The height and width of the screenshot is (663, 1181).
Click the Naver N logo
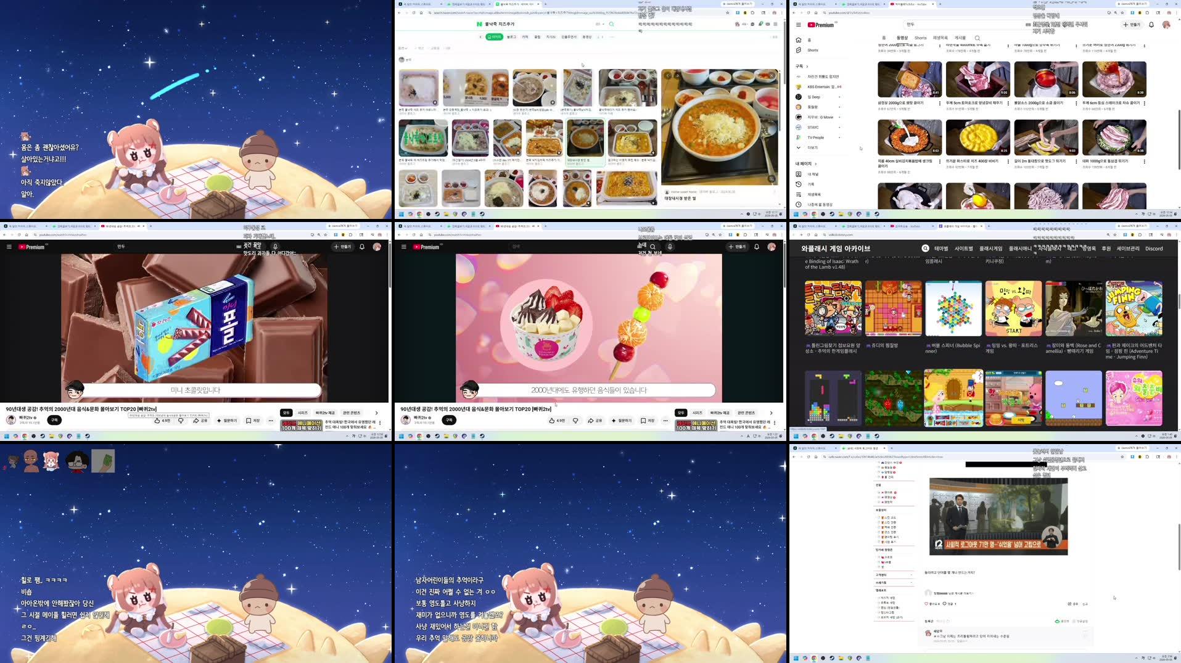(479, 24)
